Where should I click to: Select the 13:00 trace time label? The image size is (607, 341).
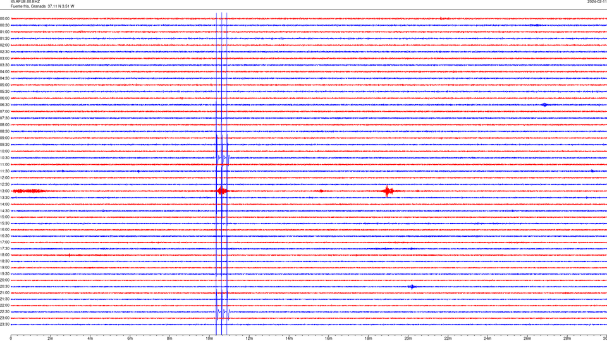pos(4,191)
